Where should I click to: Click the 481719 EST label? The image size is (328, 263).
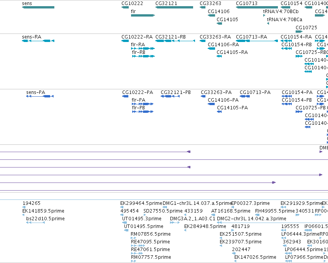coord(241,226)
